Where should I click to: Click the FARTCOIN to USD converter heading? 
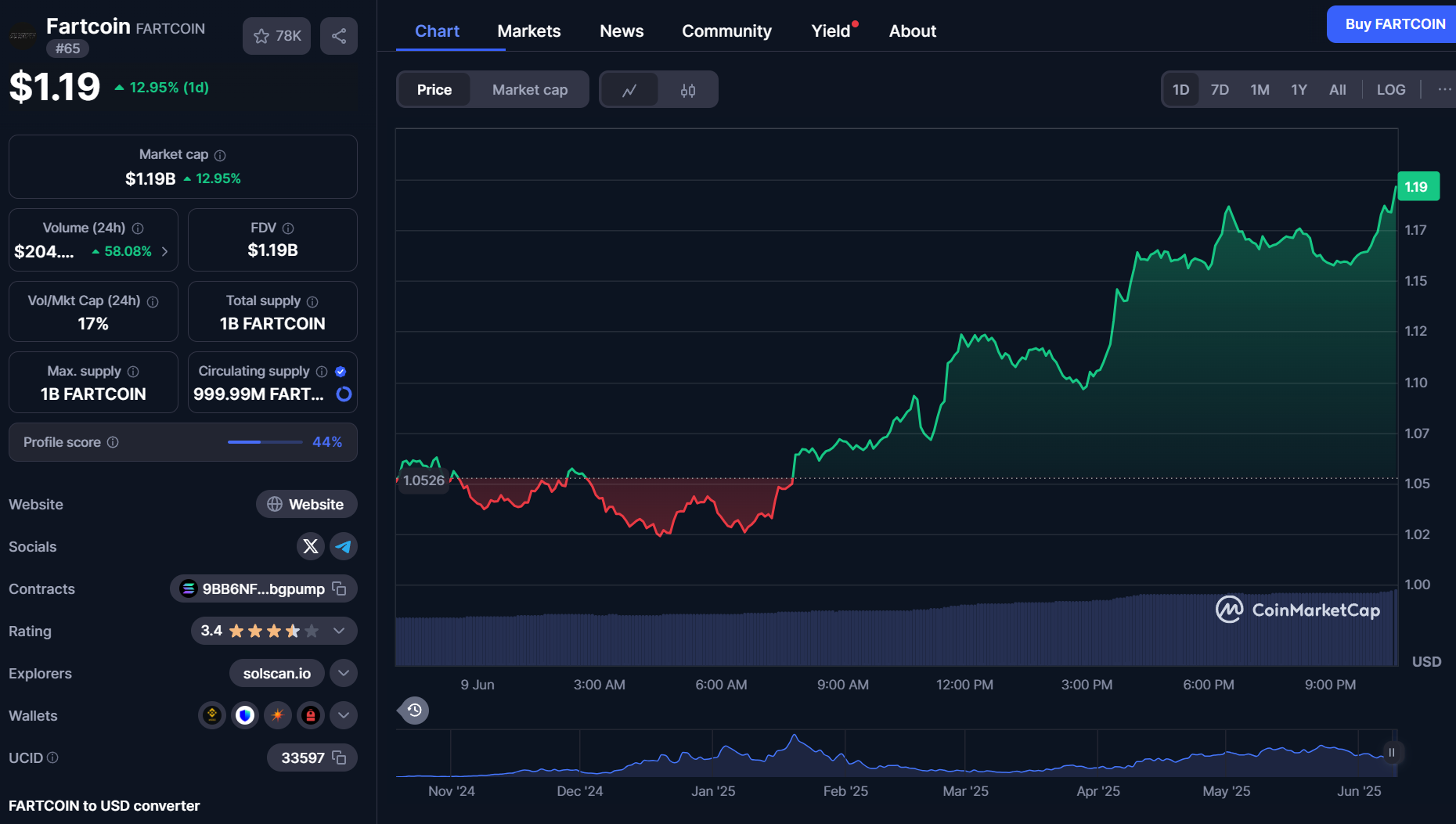pos(104,806)
